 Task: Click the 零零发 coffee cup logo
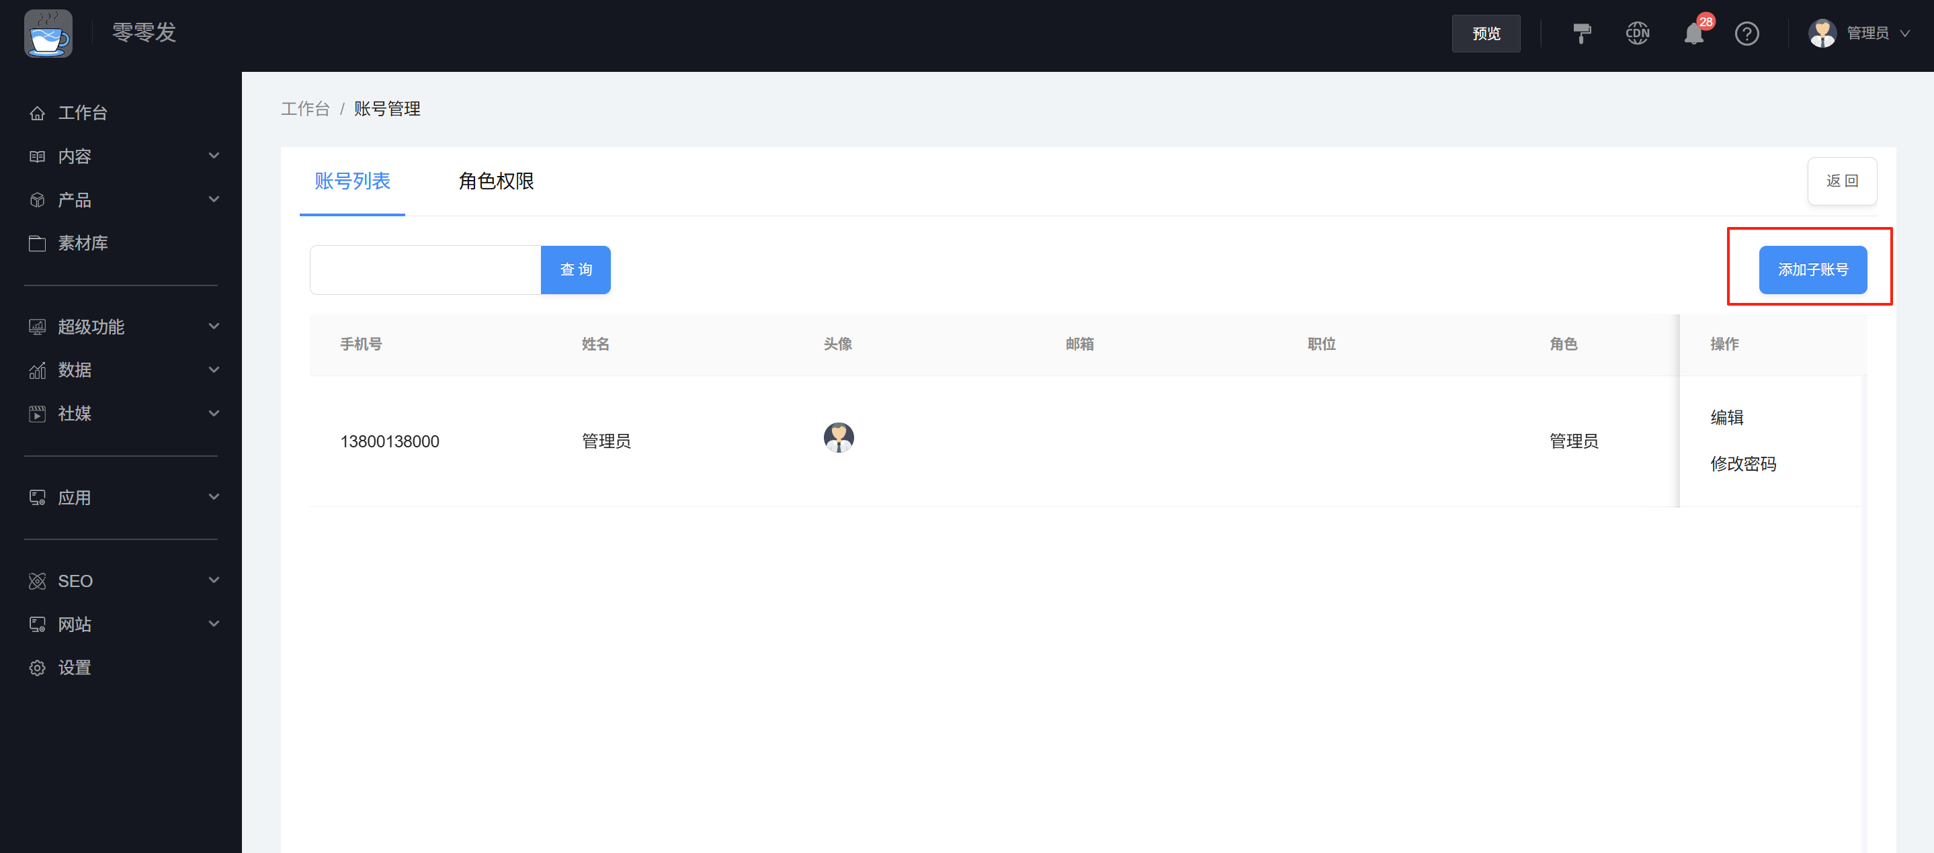click(x=48, y=33)
